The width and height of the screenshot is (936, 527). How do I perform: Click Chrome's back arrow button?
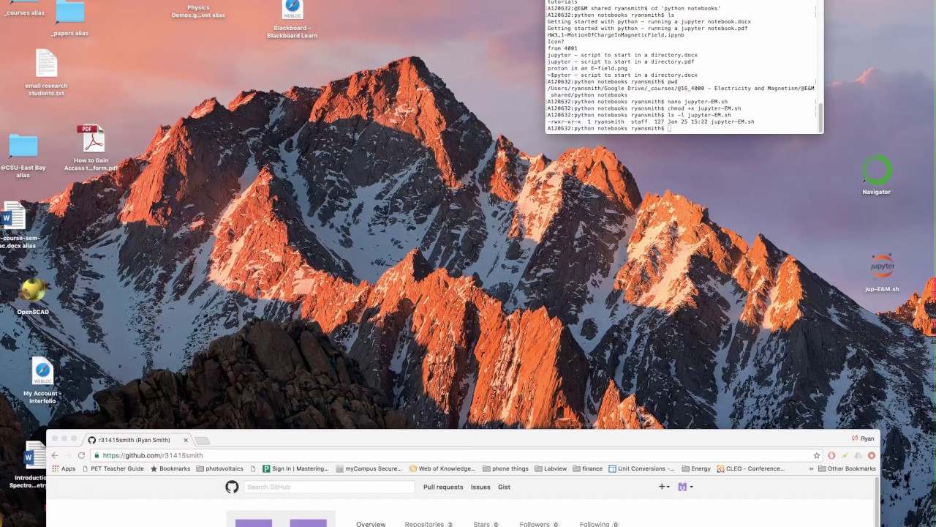(x=55, y=455)
